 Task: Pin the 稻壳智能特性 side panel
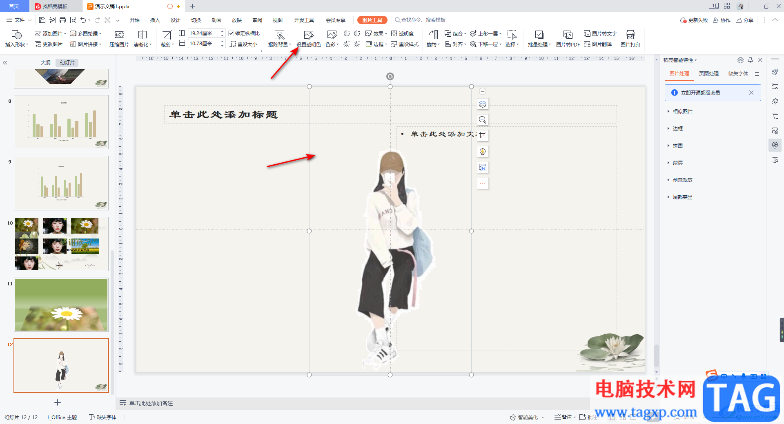[750, 60]
